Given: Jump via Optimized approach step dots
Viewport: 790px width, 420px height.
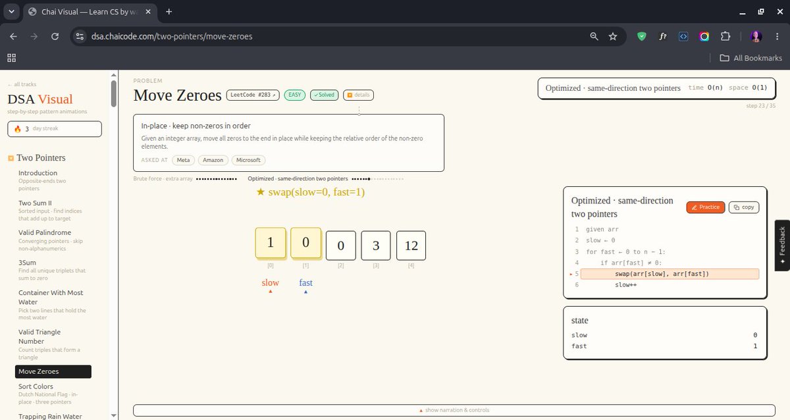Looking at the screenshot, I should (377, 178).
